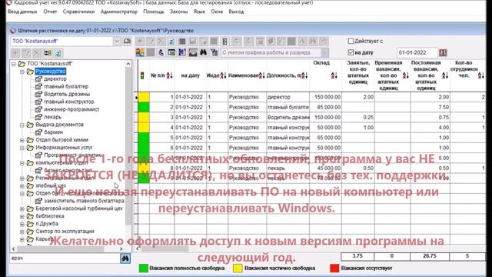Select Водитель дрезины in the tree
Viewport: 492px width, 277px height.
pyautogui.click(x=67, y=94)
